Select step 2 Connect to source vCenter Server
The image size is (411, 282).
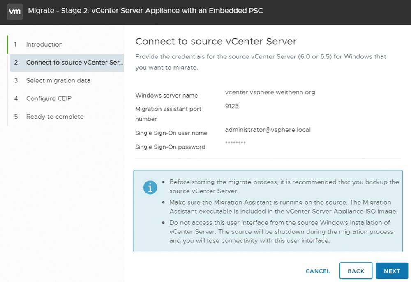pyautogui.click(x=67, y=63)
